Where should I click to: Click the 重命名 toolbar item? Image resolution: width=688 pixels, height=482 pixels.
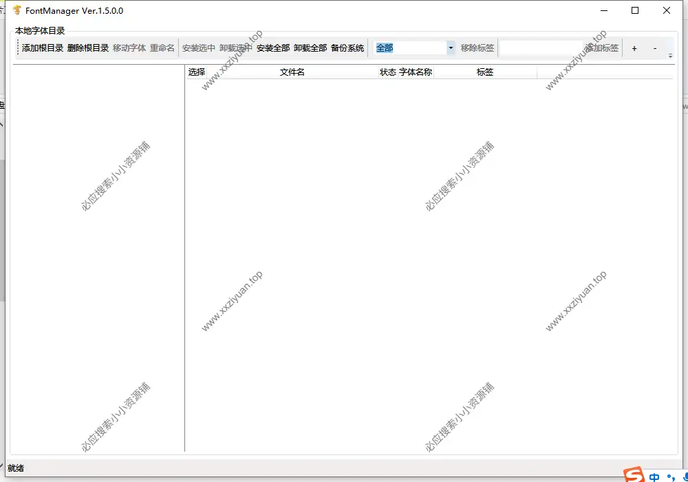[162, 48]
